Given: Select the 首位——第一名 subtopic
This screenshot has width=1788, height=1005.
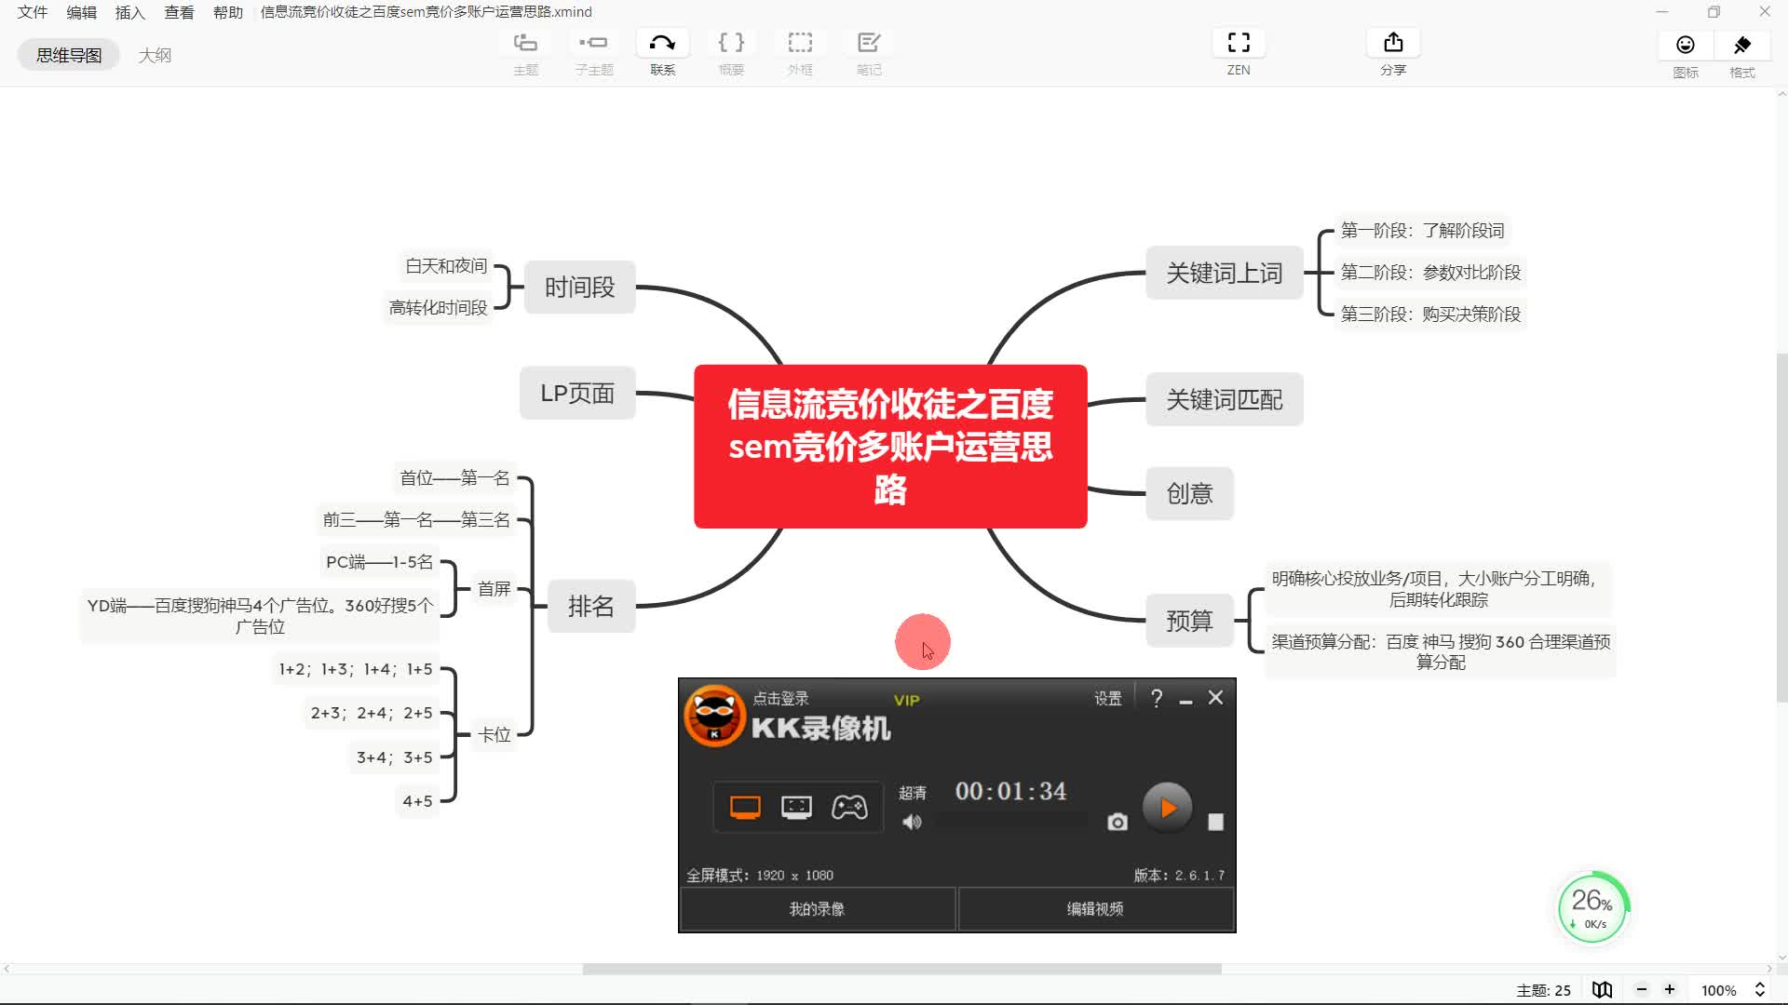Looking at the screenshot, I should tap(454, 478).
